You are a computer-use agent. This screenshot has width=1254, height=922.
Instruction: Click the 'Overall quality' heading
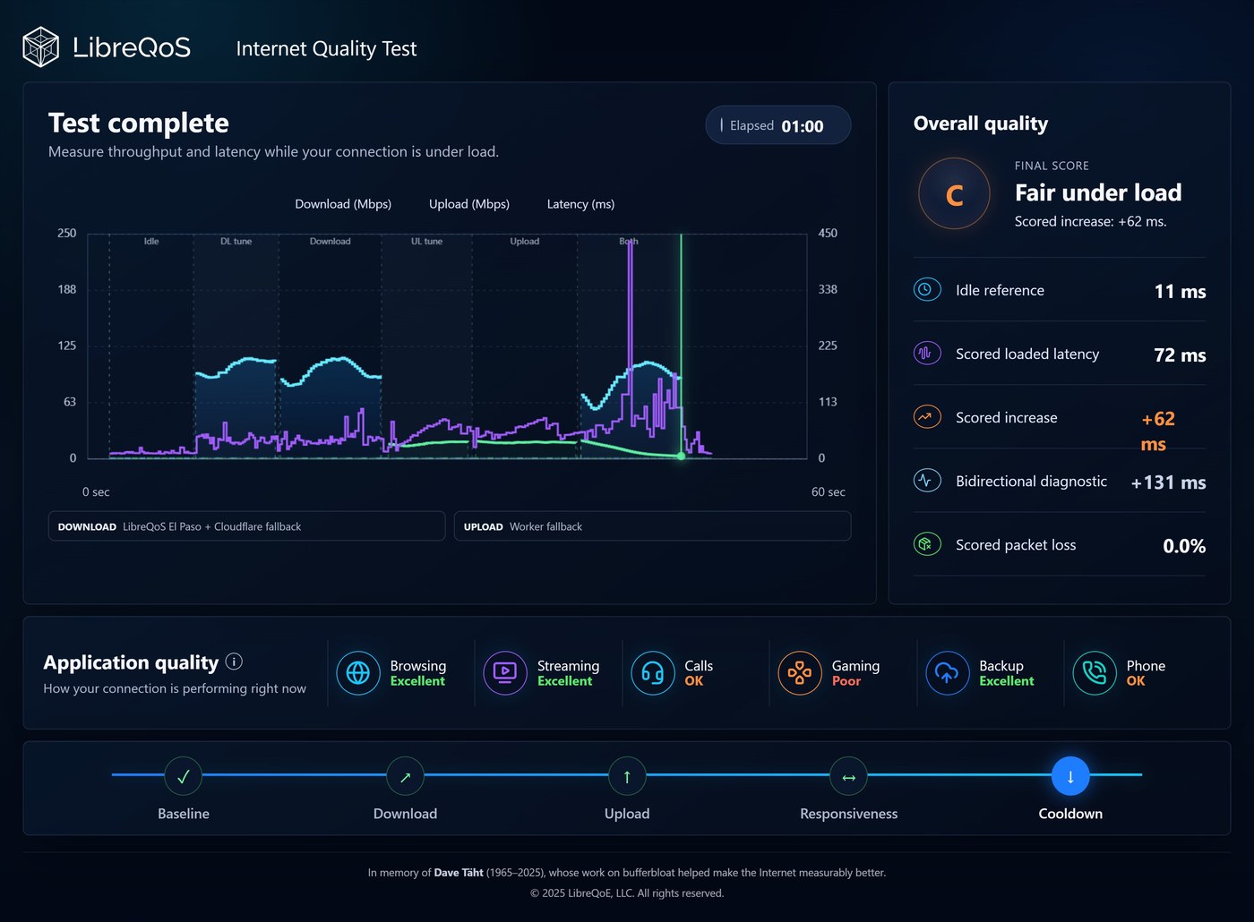[x=981, y=124]
